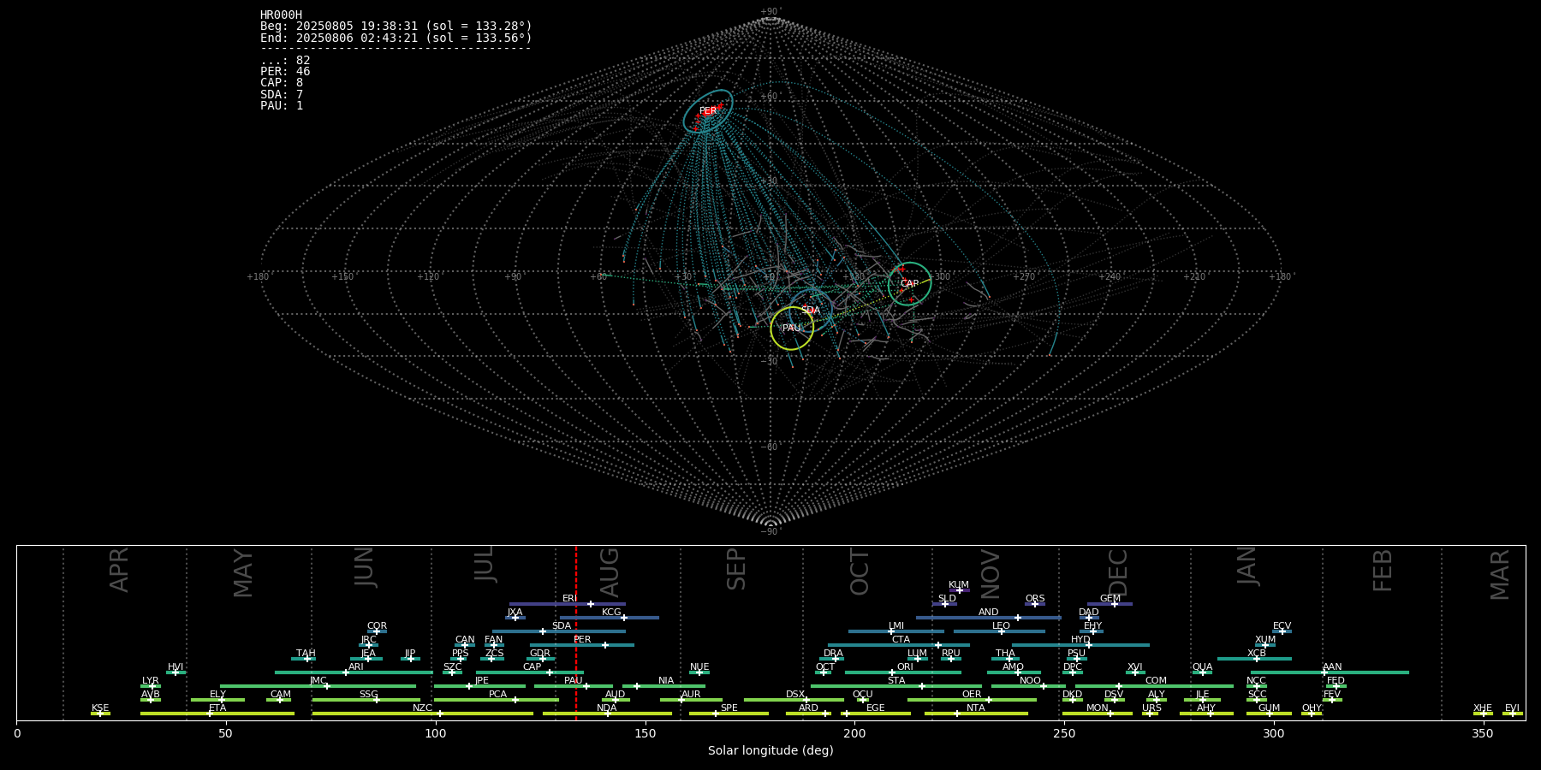Select the COR shower label in timeline

[377, 626]
